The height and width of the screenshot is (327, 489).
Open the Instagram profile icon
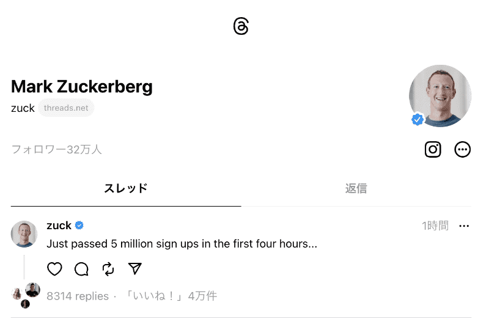coord(433,149)
